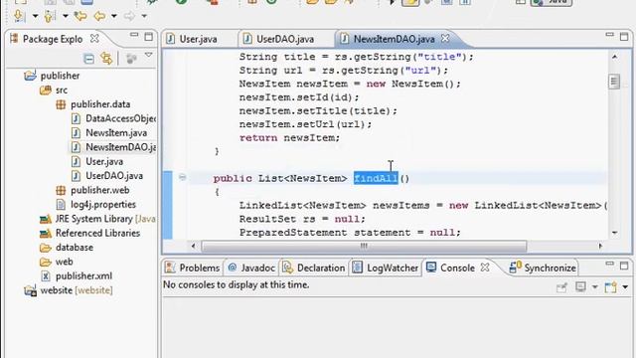Select the database folder
Viewport: 636px width, 358px height.
pyautogui.click(x=75, y=248)
